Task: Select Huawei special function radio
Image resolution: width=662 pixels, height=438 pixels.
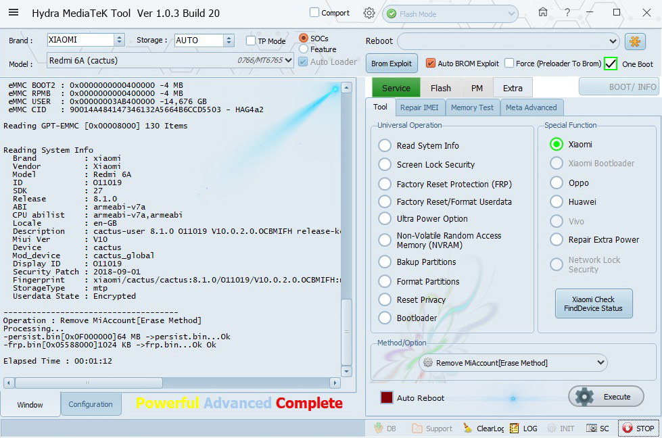Action: [557, 201]
